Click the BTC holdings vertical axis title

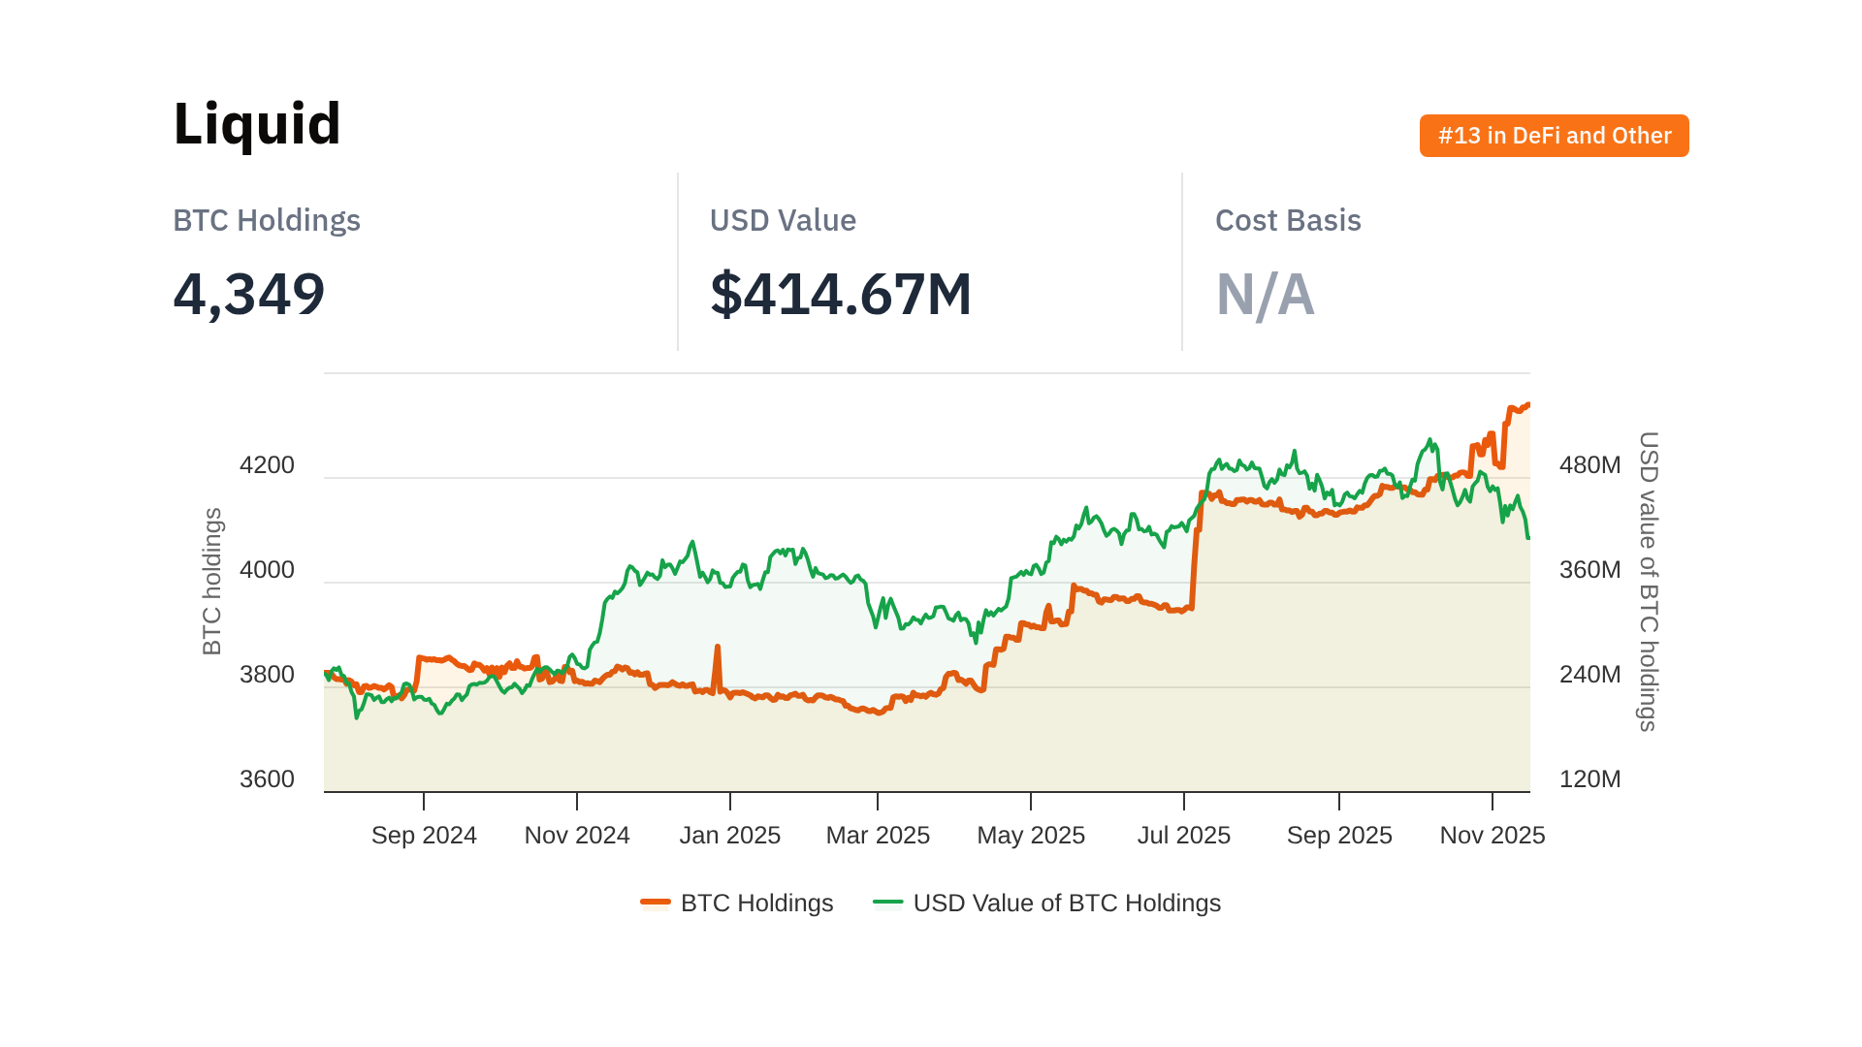(x=212, y=582)
